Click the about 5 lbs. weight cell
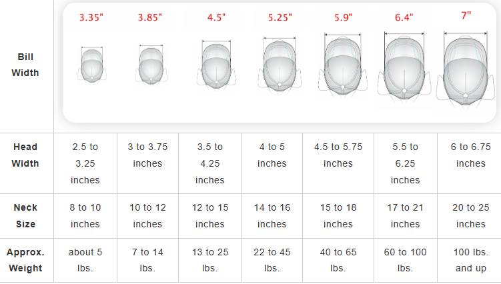 85,260
